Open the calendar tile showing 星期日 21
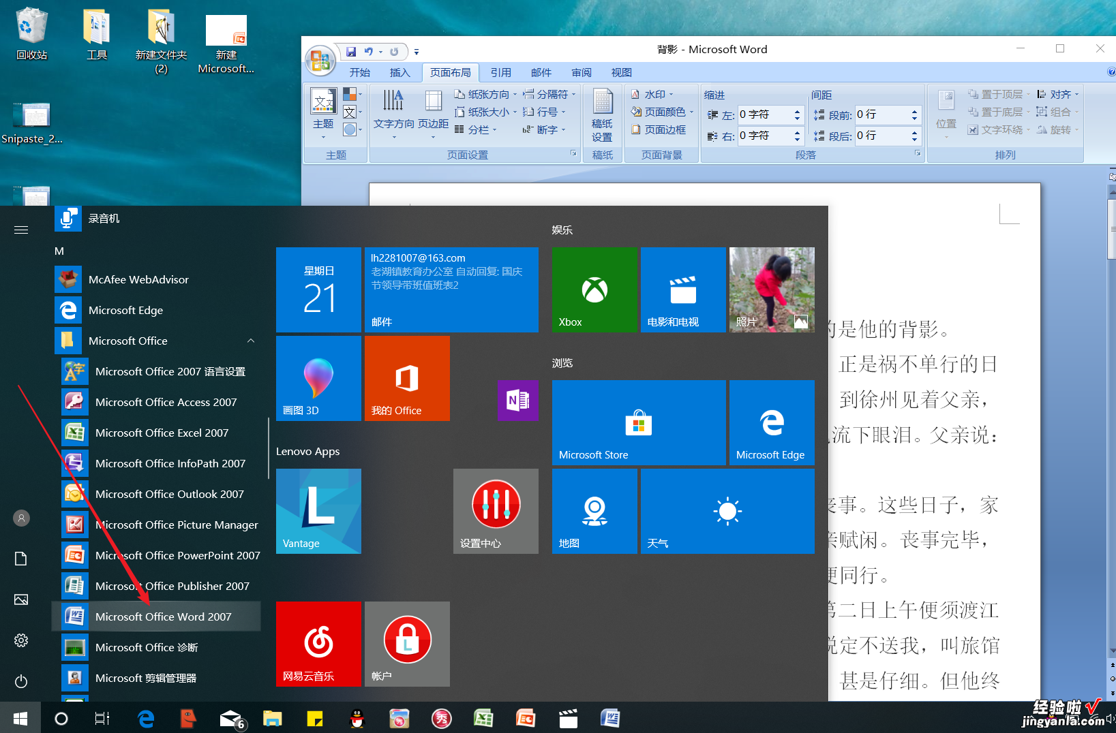Image resolution: width=1116 pixels, height=733 pixels. coord(318,290)
